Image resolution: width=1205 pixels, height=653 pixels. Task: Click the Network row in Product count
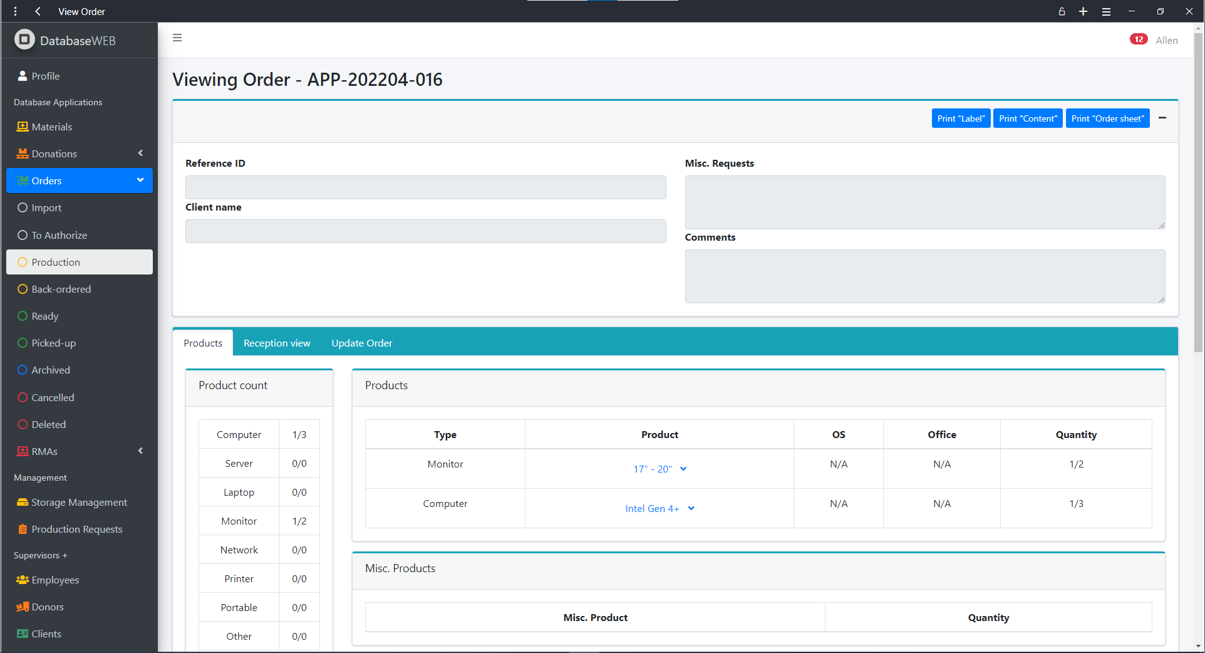[x=259, y=550]
